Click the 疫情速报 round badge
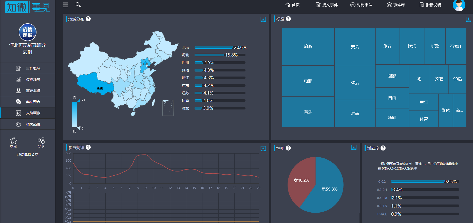The height and width of the screenshot is (223, 473). click(x=28, y=32)
